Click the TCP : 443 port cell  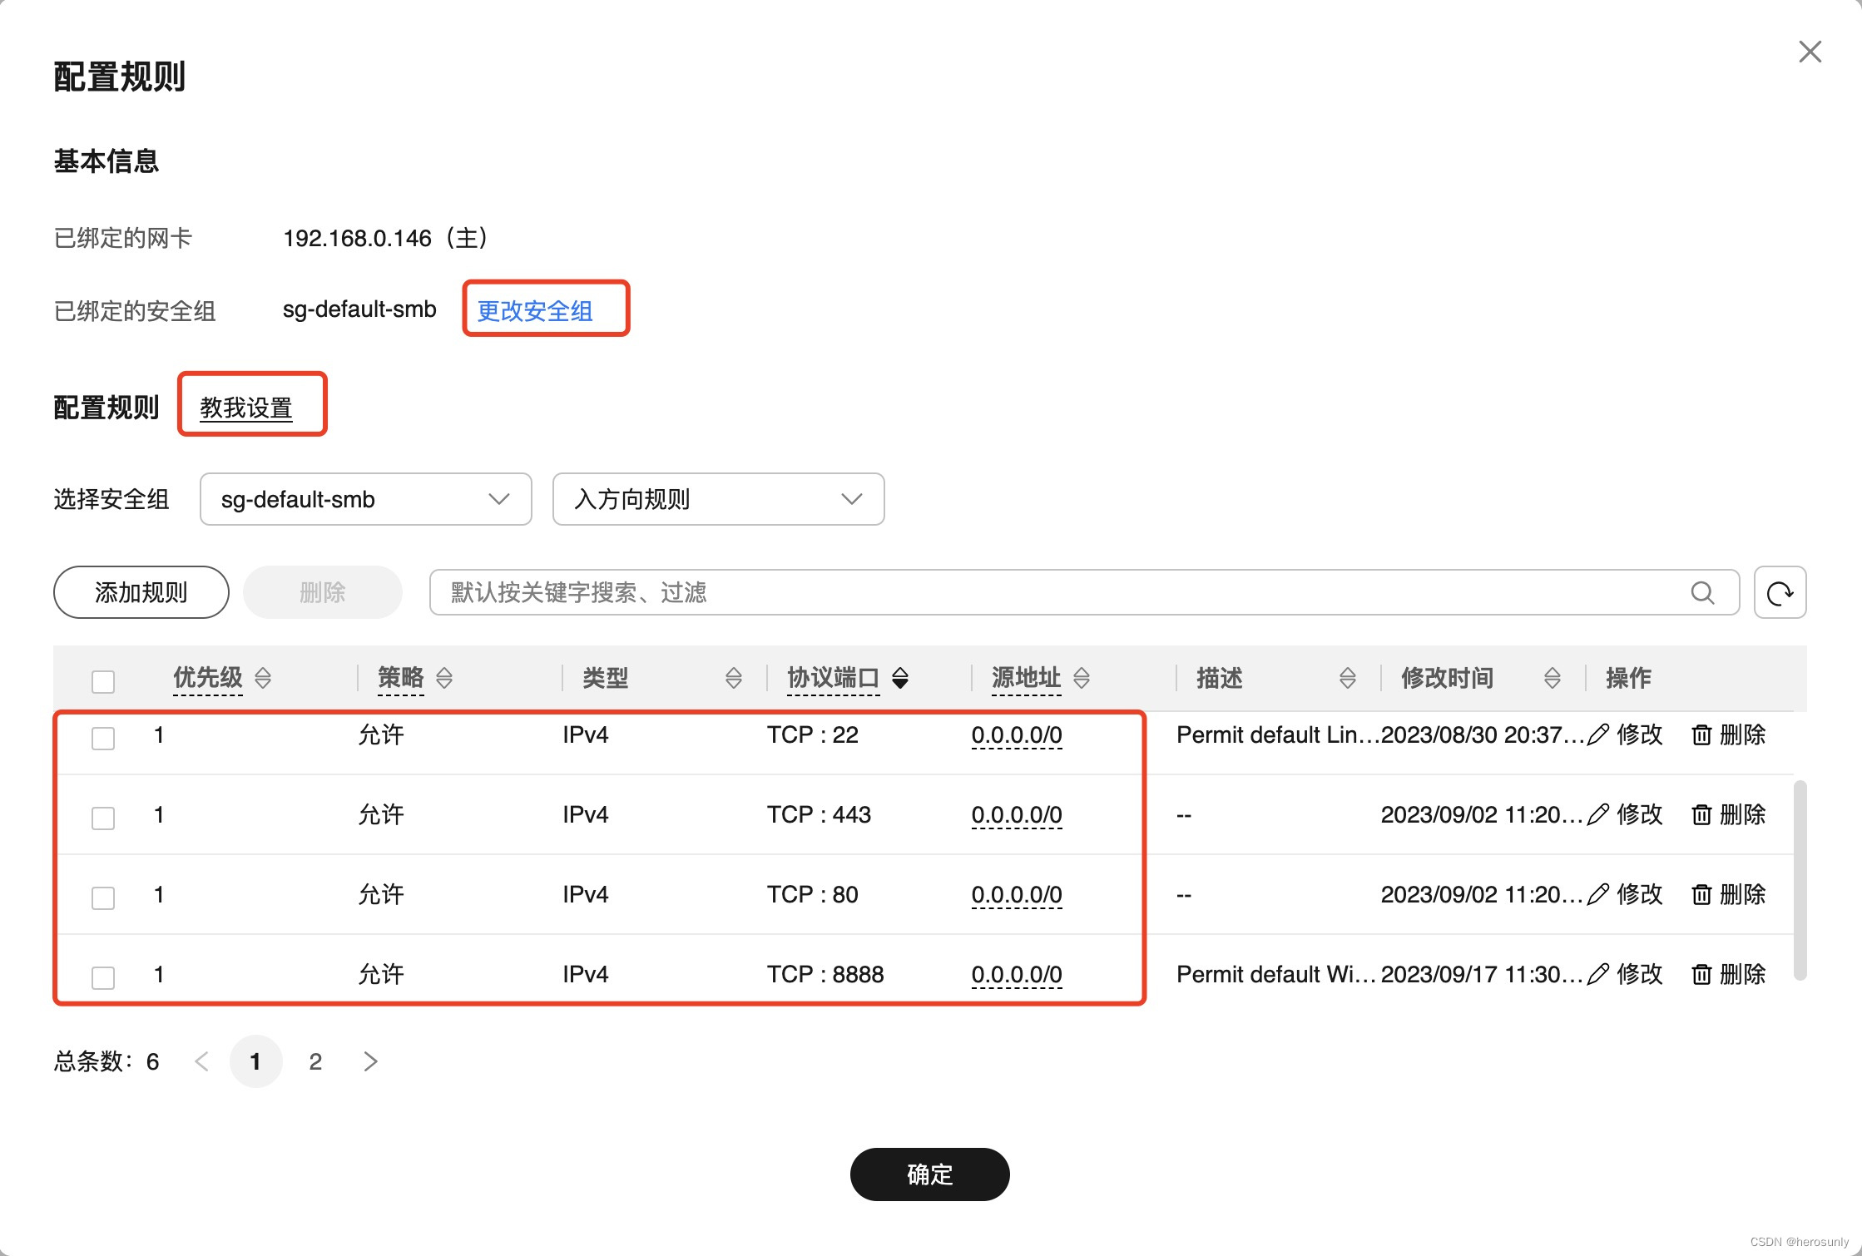(819, 814)
